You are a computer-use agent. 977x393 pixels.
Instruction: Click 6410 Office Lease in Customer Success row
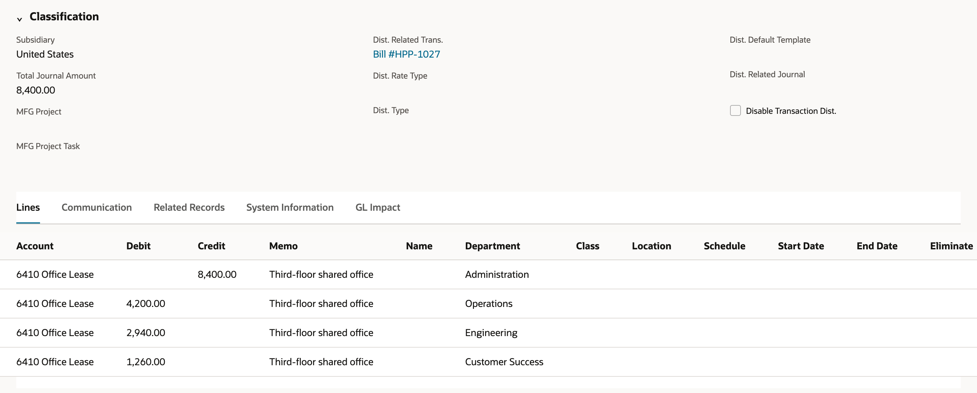pos(55,361)
